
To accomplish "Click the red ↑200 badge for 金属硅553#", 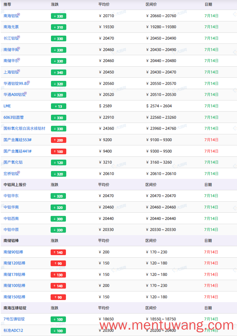I will 58,140.
